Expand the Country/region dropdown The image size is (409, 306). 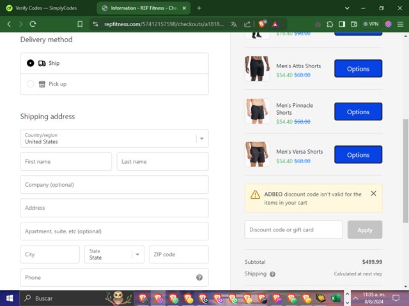[x=114, y=138]
